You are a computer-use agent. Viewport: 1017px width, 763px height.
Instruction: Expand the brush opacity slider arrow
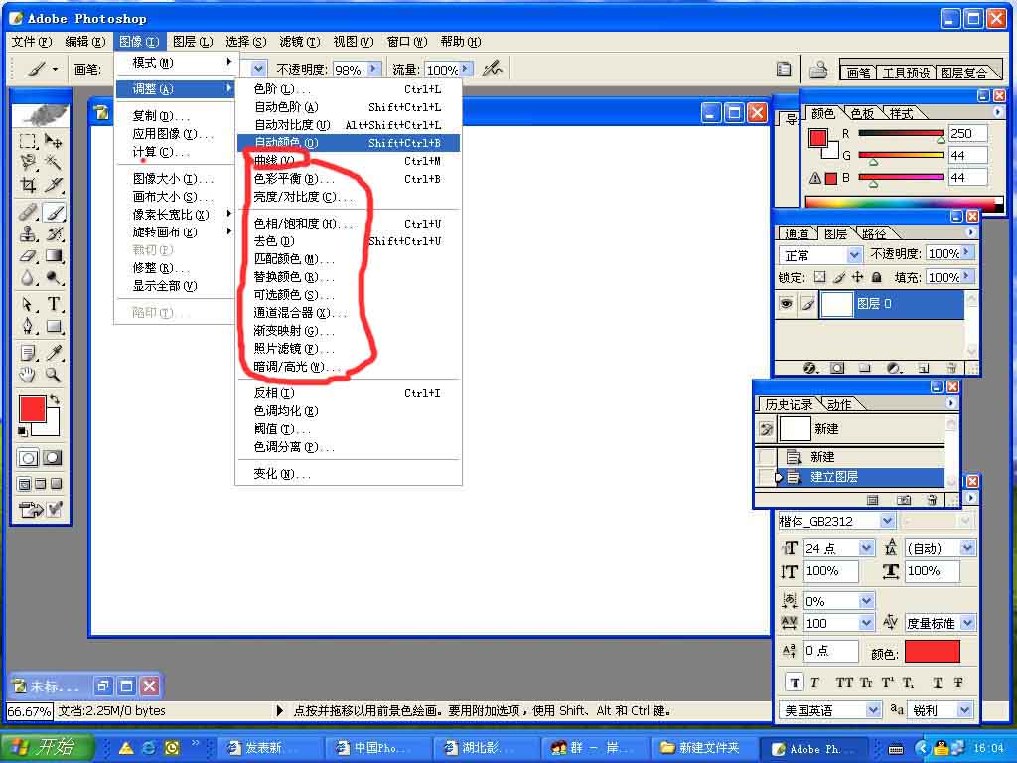point(374,69)
